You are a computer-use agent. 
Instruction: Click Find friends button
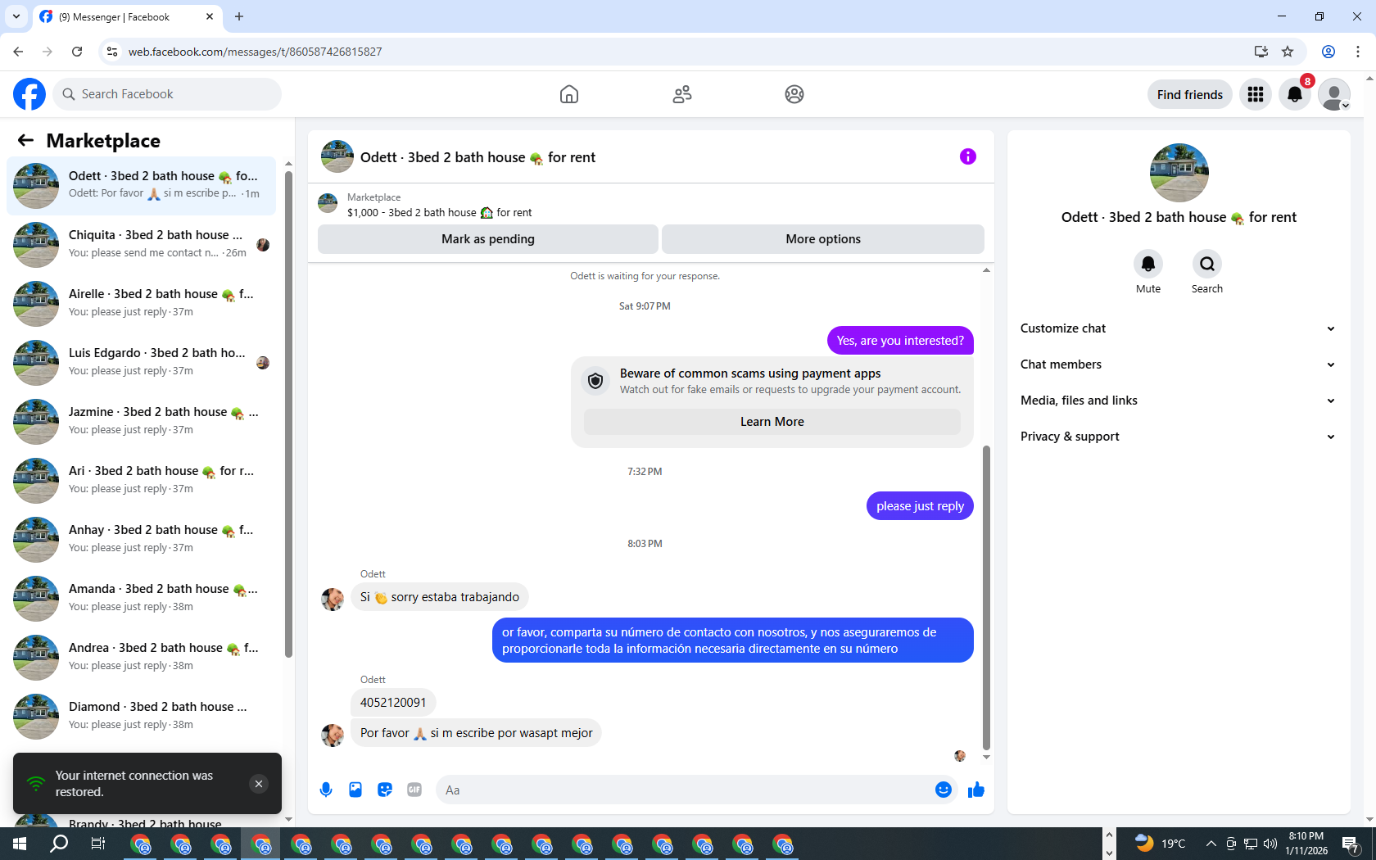pos(1190,94)
